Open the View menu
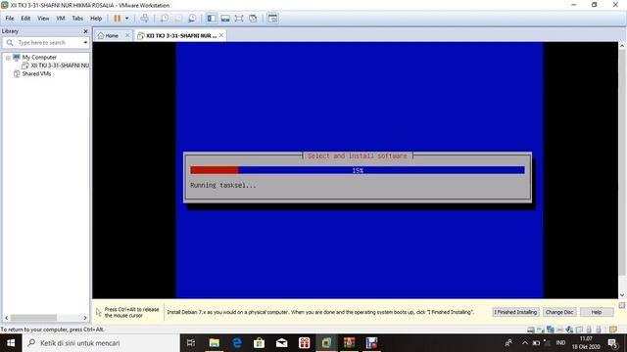Image resolution: width=627 pixels, height=352 pixels. (43, 19)
